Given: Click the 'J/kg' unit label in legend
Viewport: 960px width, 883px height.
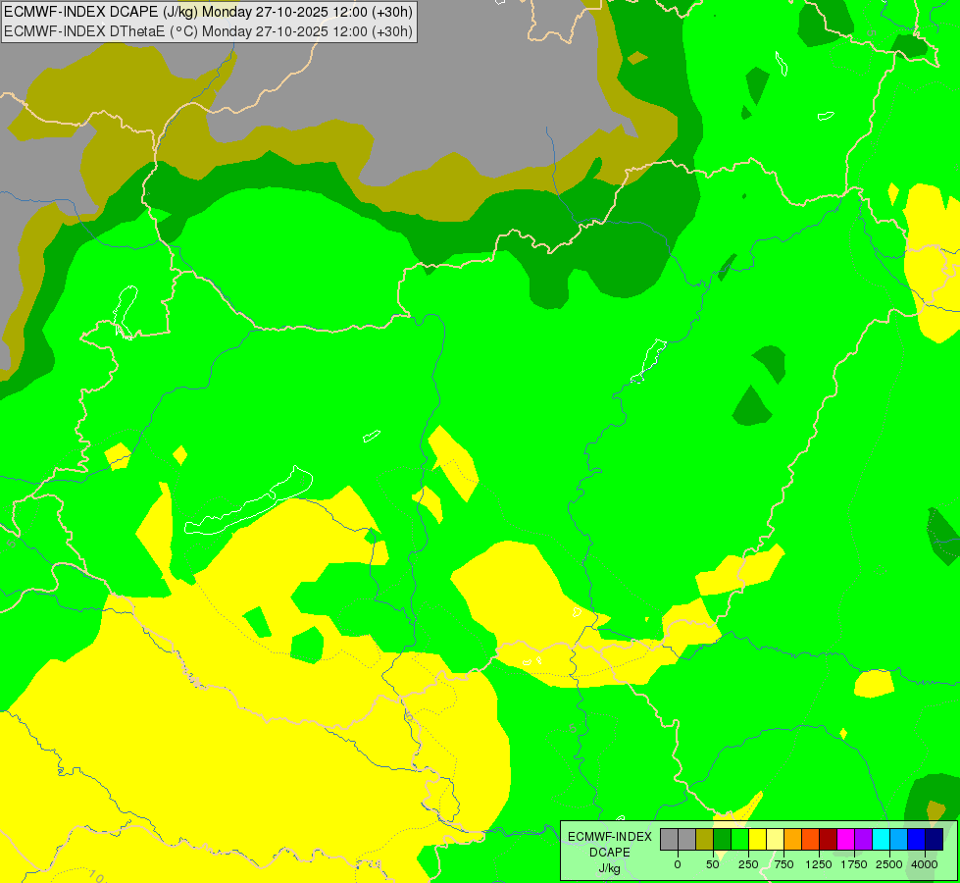Looking at the screenshot, I should tap(609, 868).
